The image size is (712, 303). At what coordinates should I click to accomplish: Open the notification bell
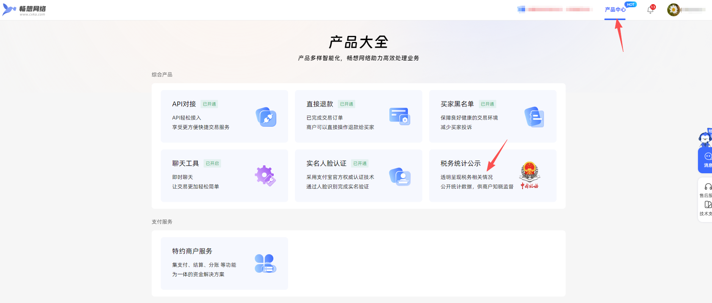click(x=650, y=10)
